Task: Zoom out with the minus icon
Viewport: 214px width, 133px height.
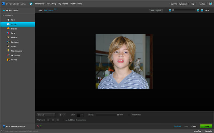Action: coord(170,10)
